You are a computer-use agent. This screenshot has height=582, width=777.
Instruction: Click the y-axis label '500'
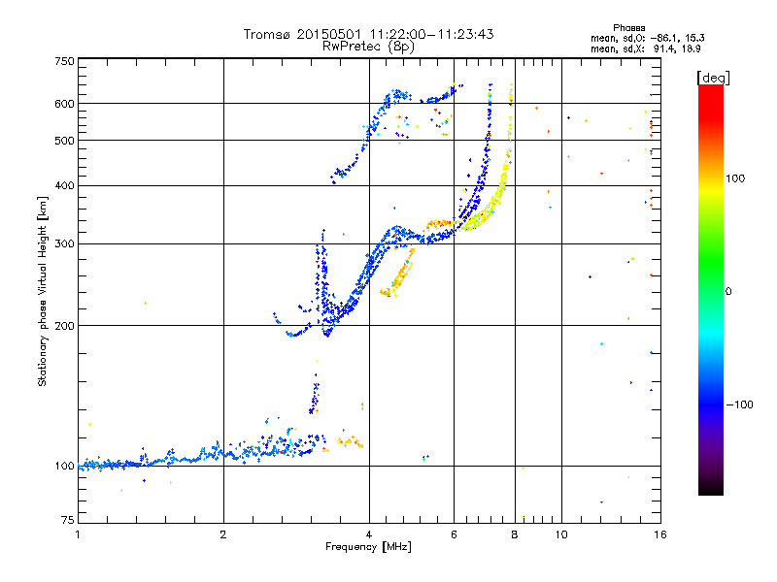[64, 141]
